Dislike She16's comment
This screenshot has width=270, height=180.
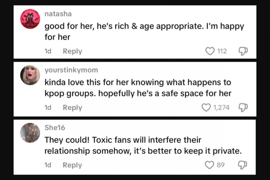(x=243, y=165)
